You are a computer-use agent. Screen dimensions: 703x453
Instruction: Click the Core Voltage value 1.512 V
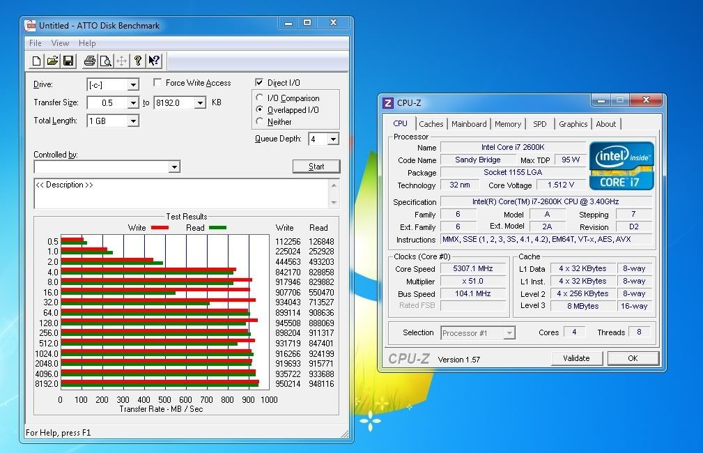(x=561, y=185)
